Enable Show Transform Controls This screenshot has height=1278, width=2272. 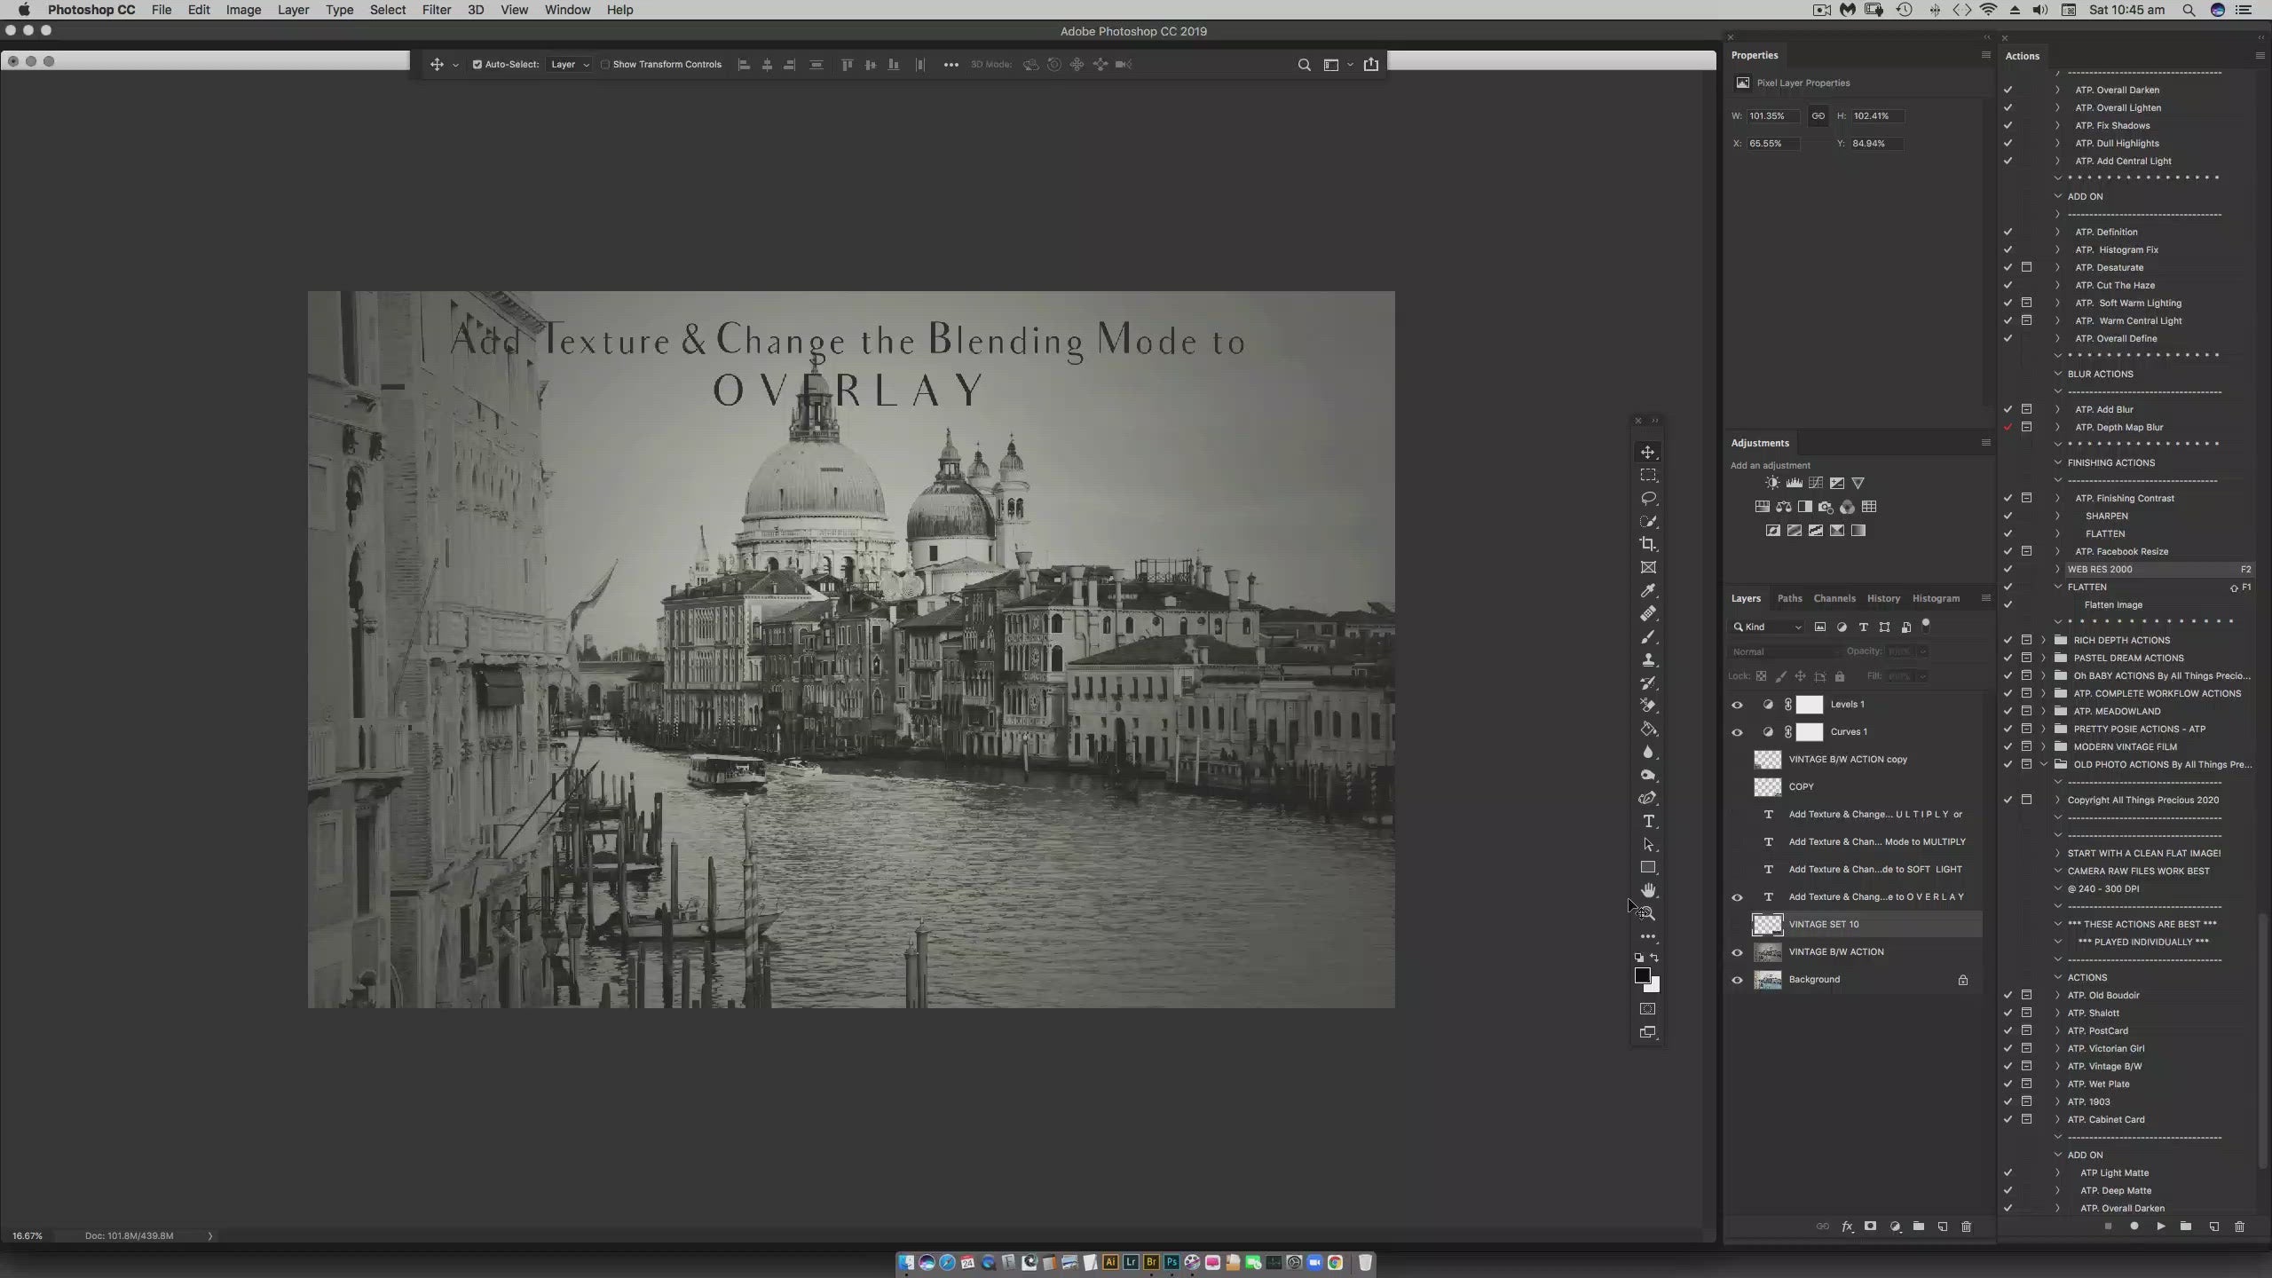pos(605,64)
